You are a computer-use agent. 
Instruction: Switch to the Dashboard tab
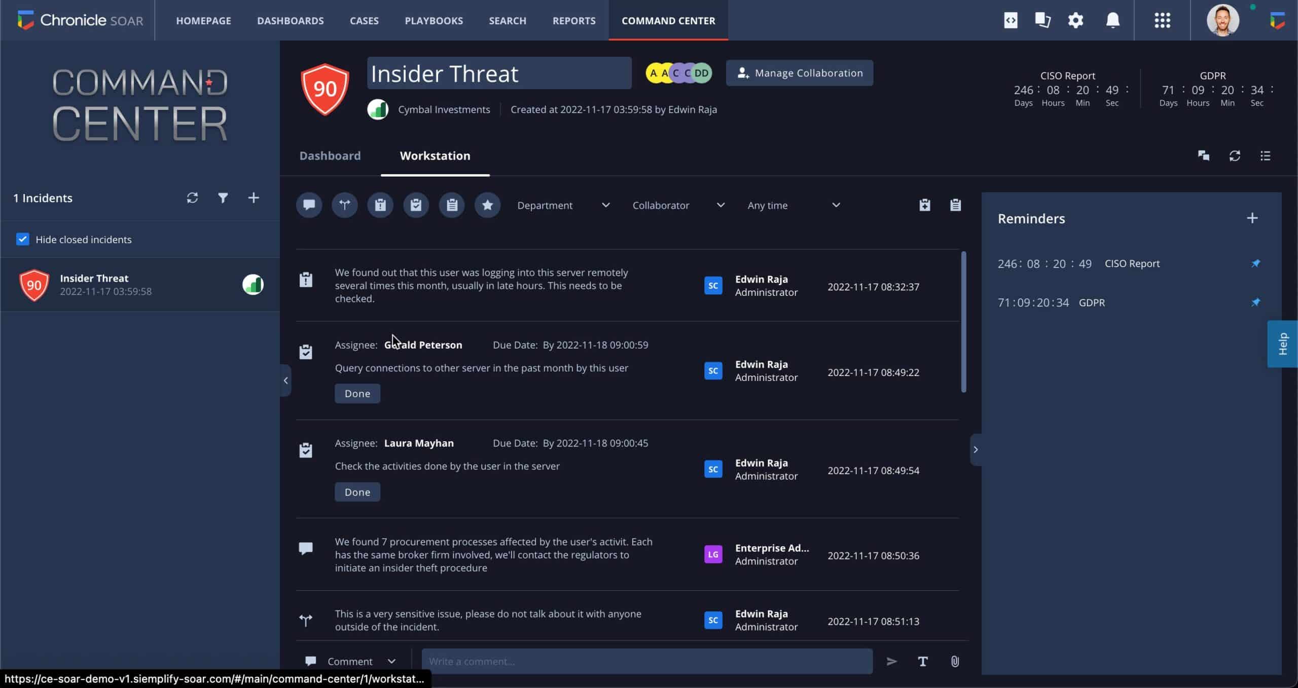coord(330,156)
